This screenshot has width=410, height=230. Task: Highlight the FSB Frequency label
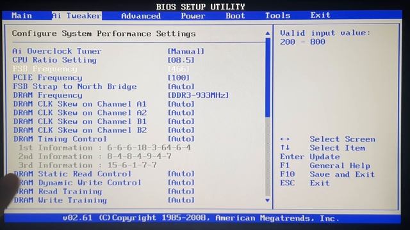pos(45,69)
